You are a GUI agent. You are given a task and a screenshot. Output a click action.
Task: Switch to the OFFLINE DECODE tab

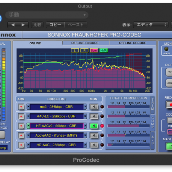(133, 43)
